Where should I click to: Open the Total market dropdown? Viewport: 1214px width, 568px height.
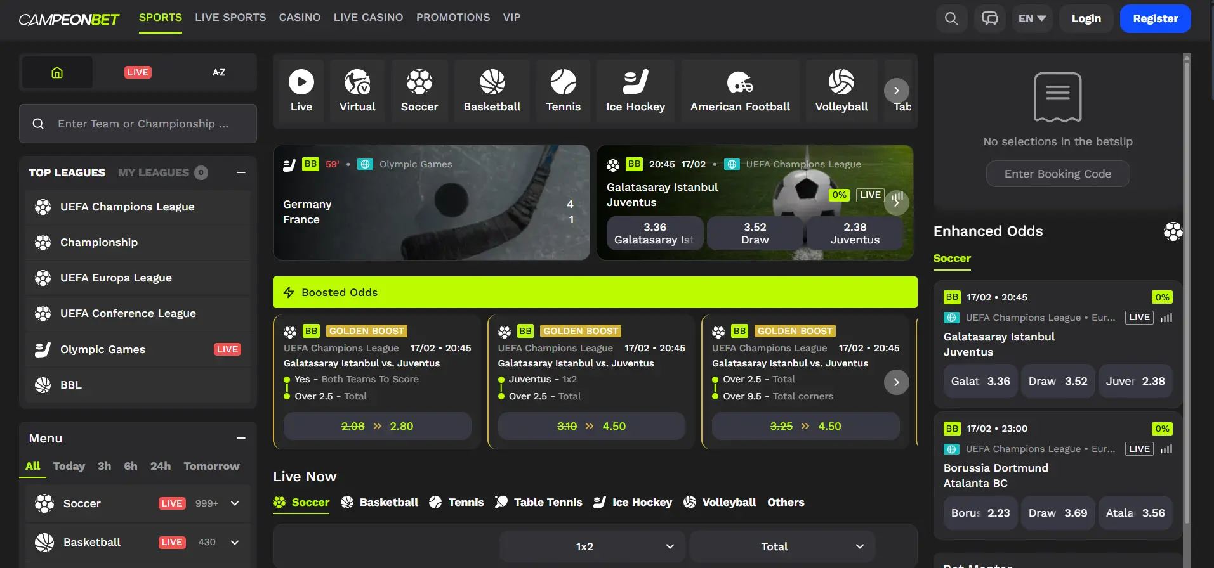coord(782,546)
